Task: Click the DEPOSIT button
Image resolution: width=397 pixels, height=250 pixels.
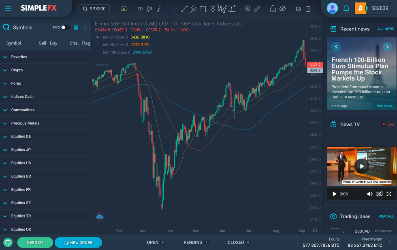Action: tap(35, 242)
